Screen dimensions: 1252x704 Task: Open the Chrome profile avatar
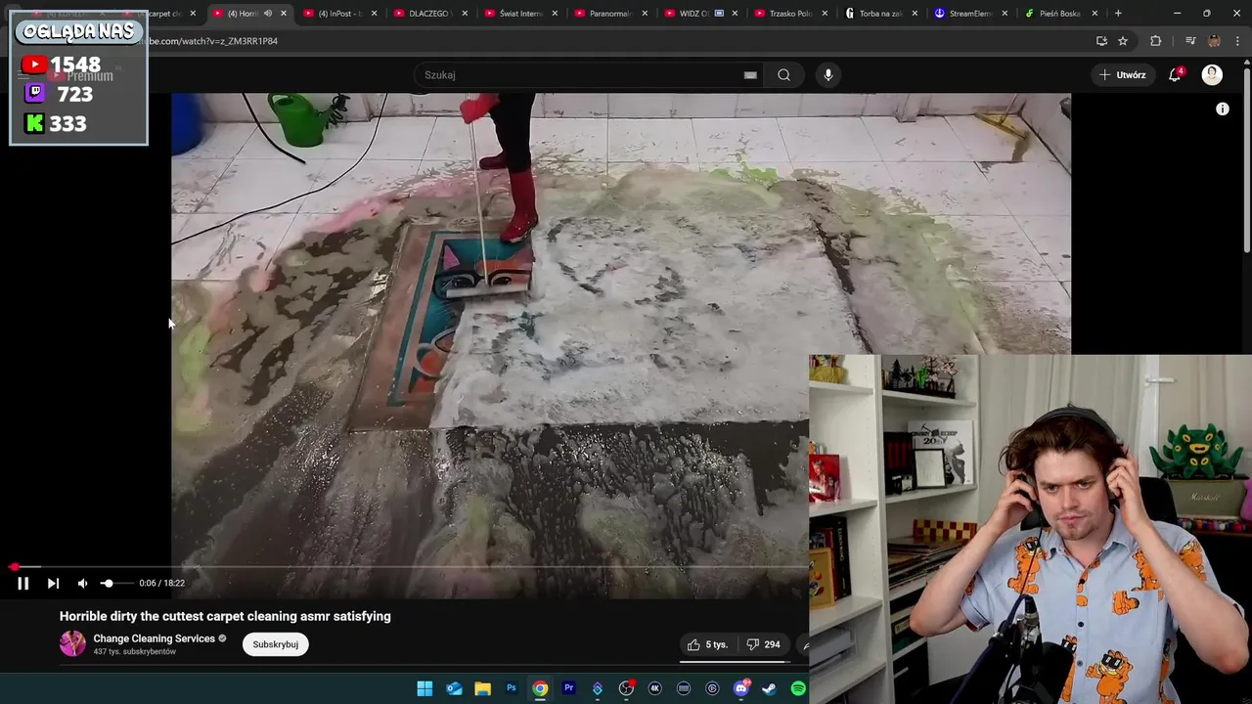pos(1214,41)
